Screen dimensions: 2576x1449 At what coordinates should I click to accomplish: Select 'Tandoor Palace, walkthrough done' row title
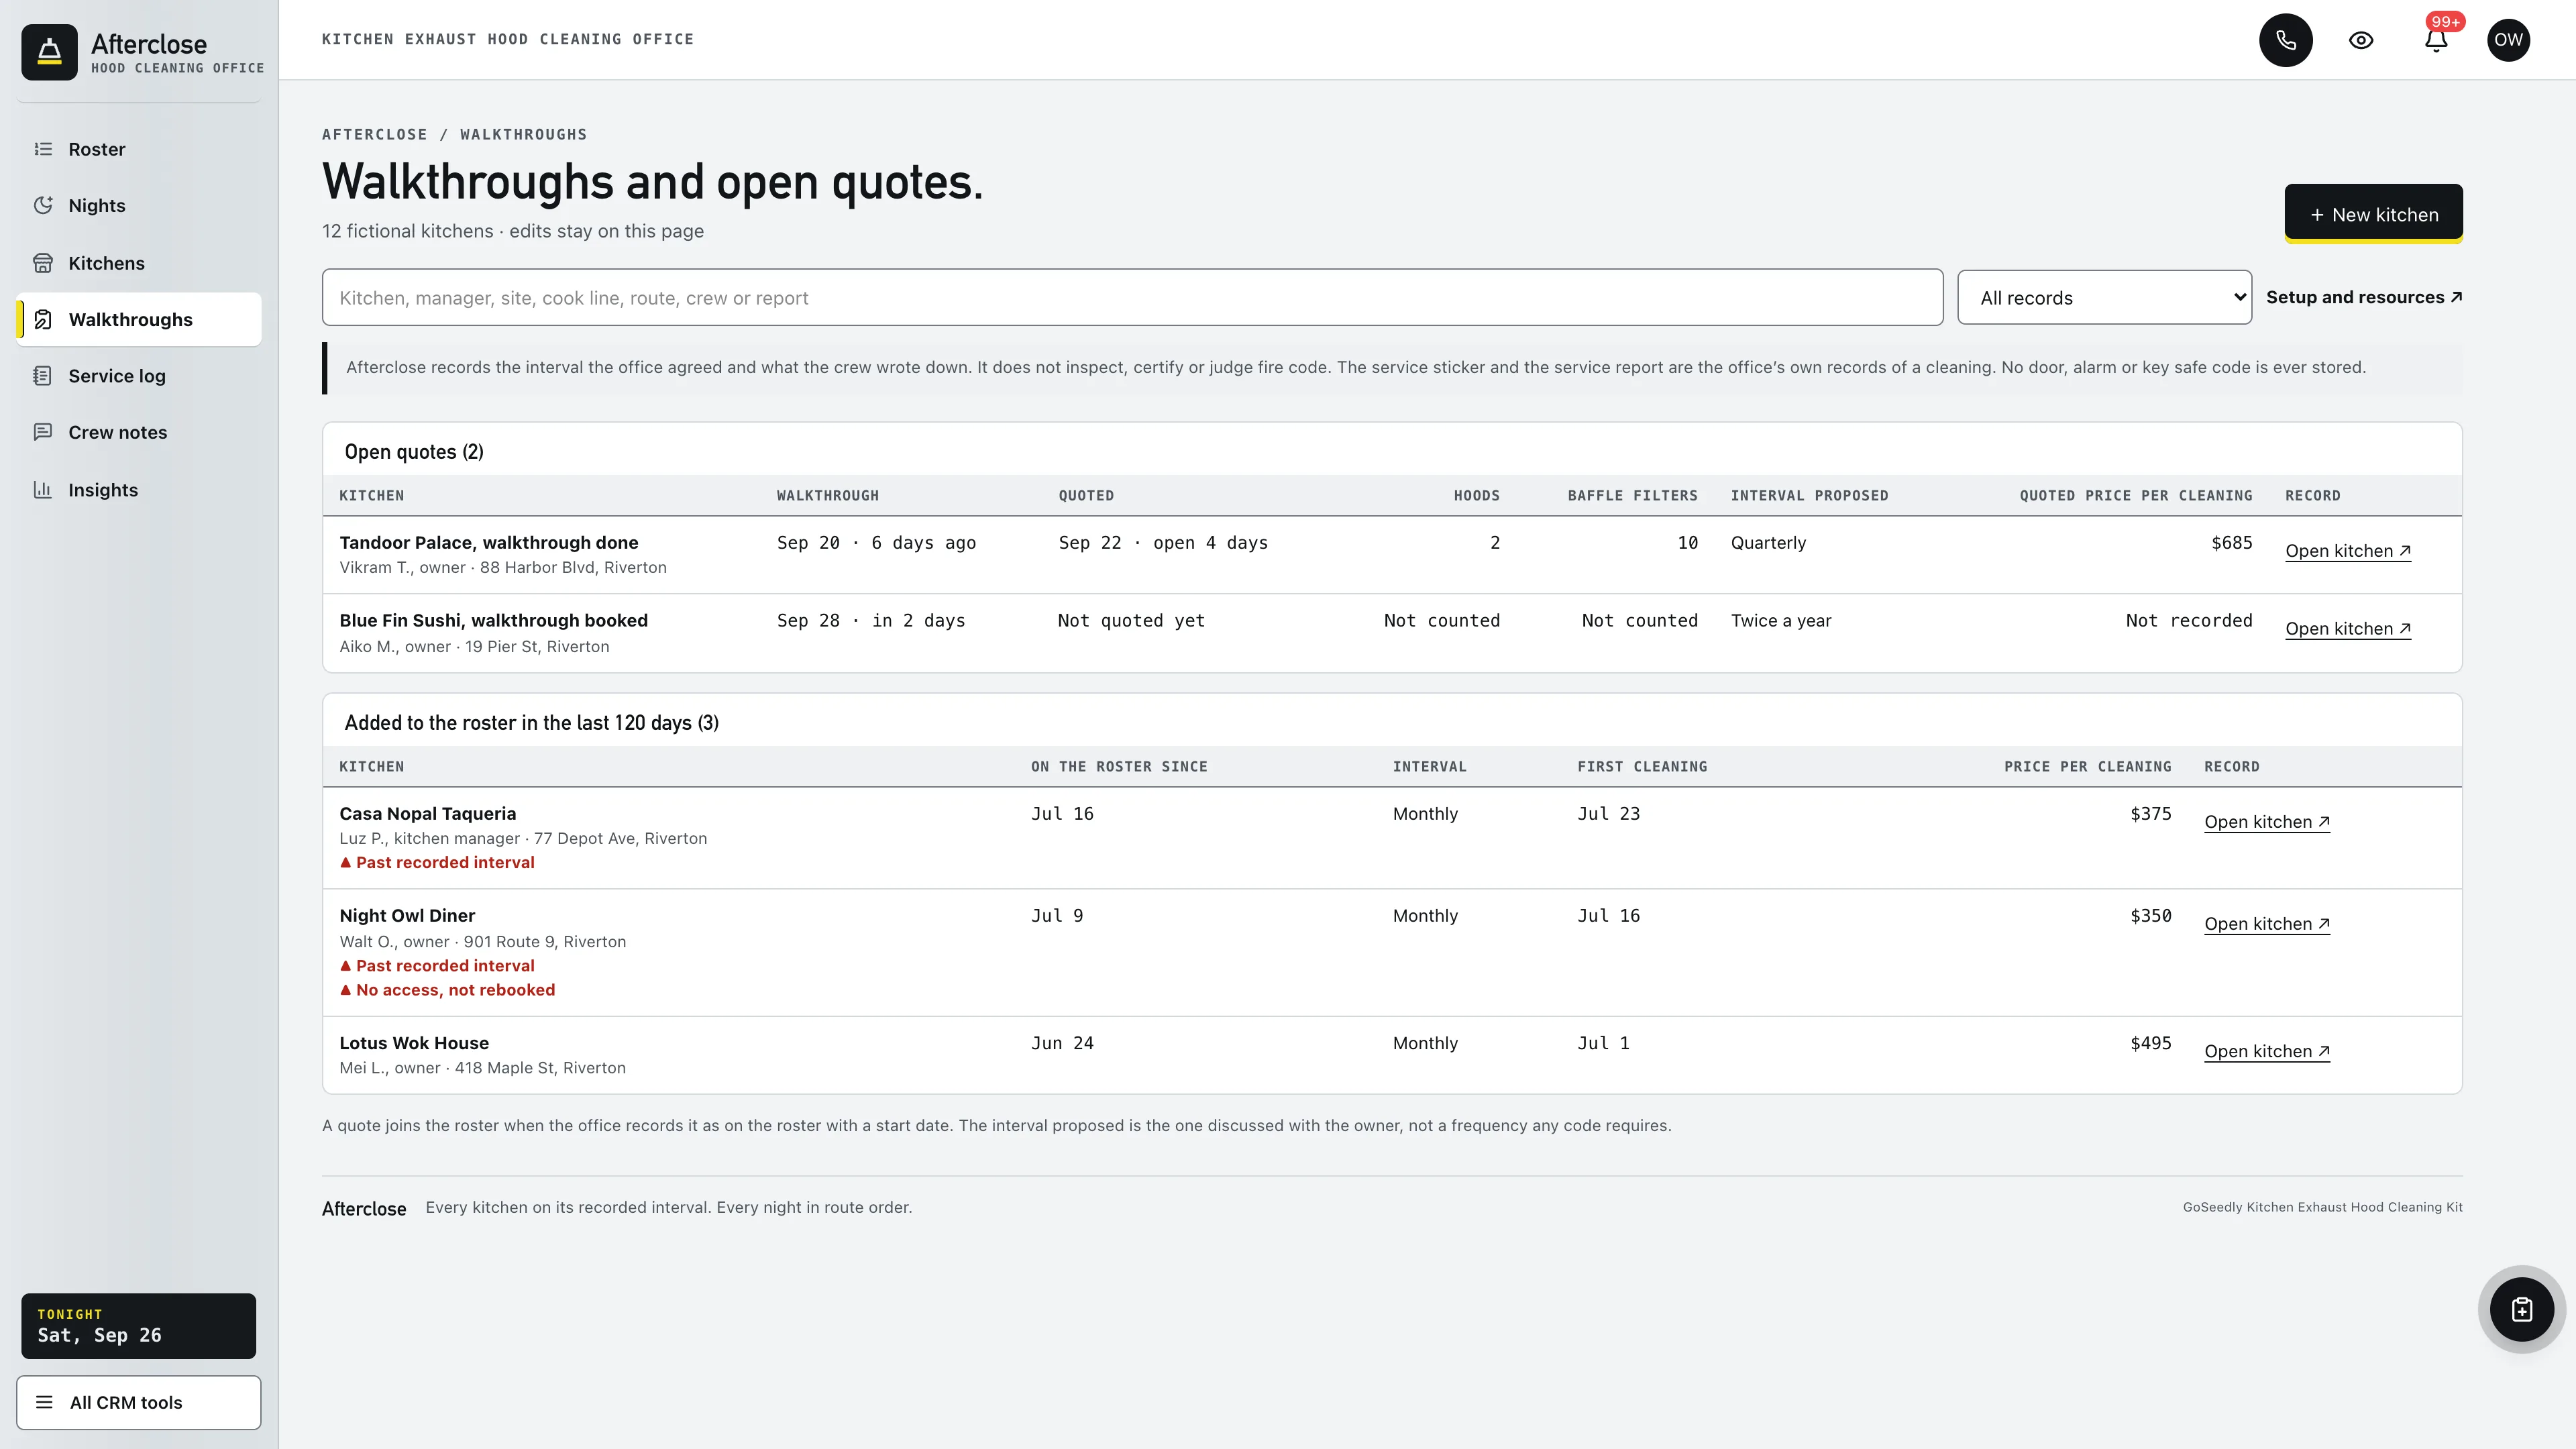pos(488,542)
